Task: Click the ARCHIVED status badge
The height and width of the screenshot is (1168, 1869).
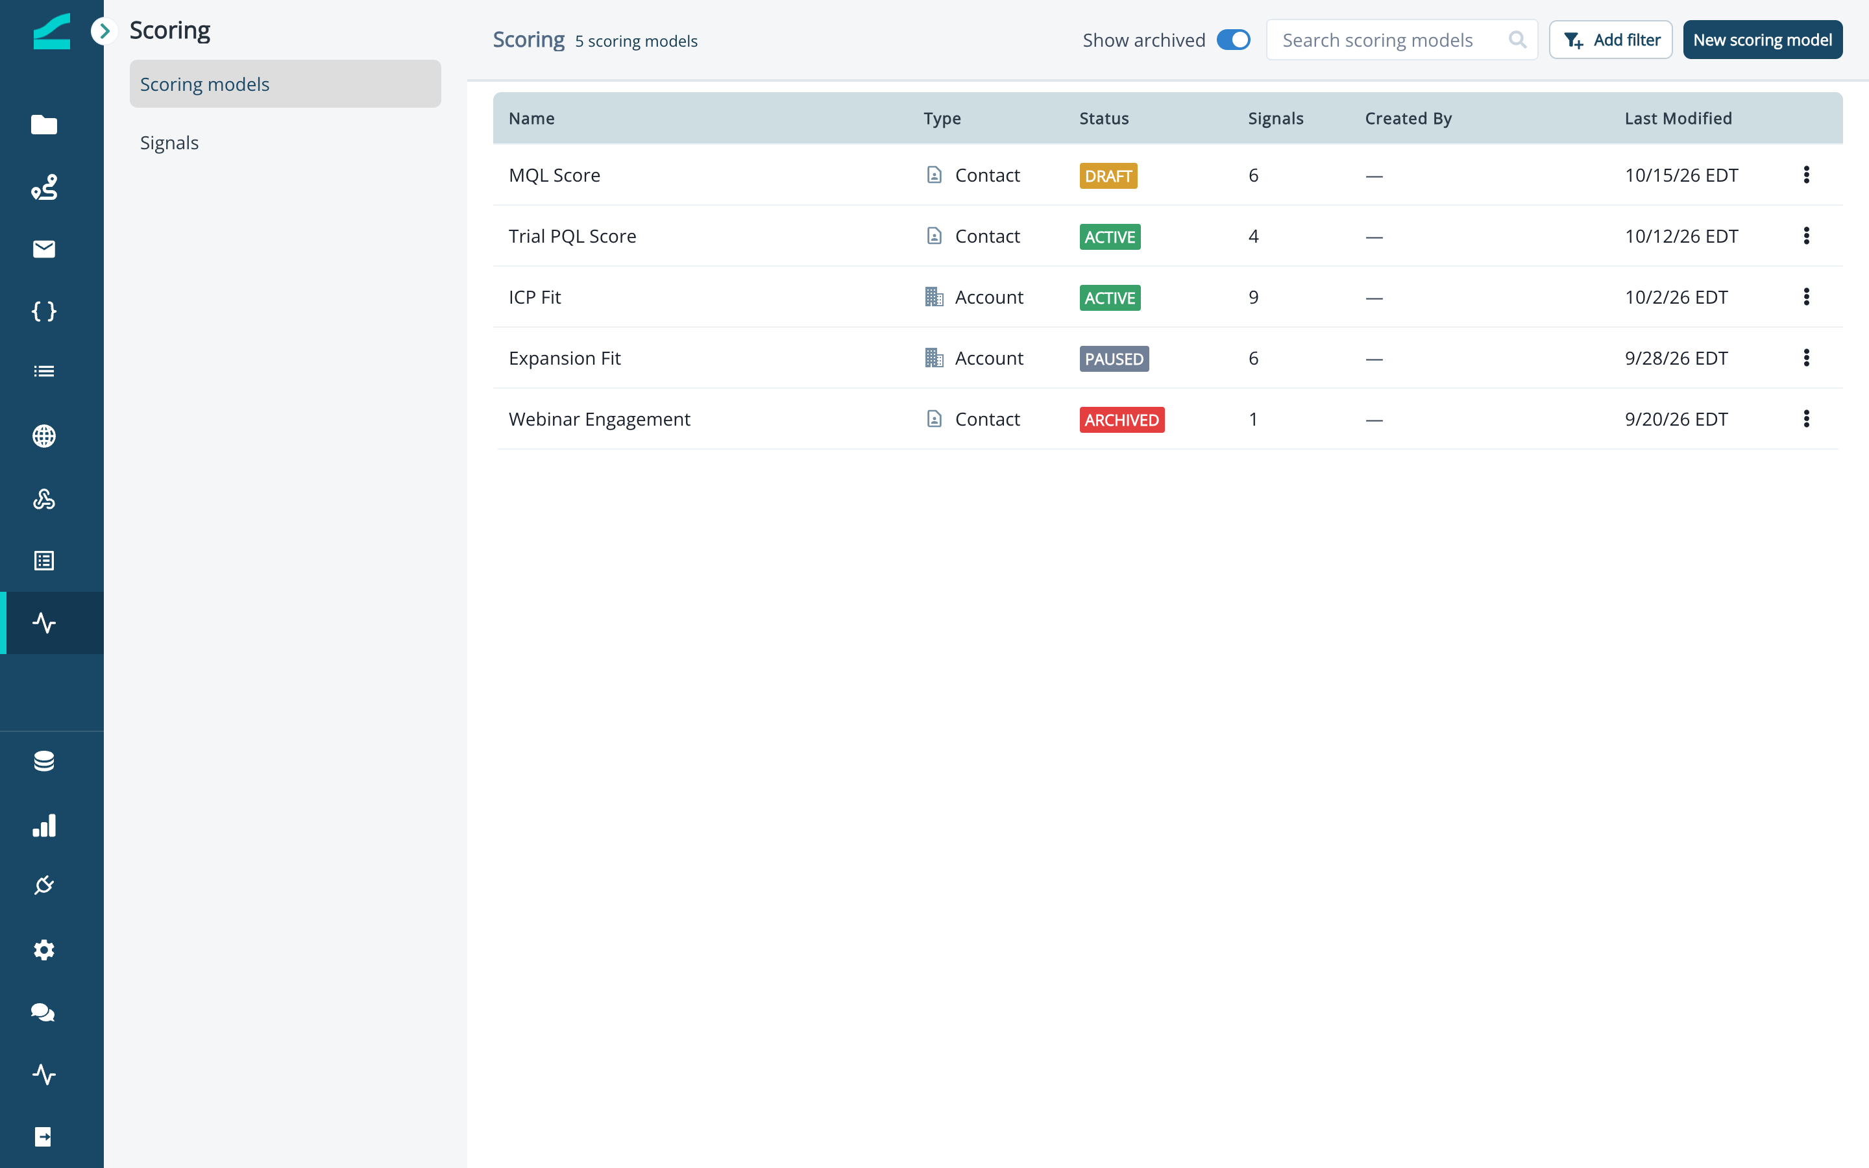Action: (1121, 420)
